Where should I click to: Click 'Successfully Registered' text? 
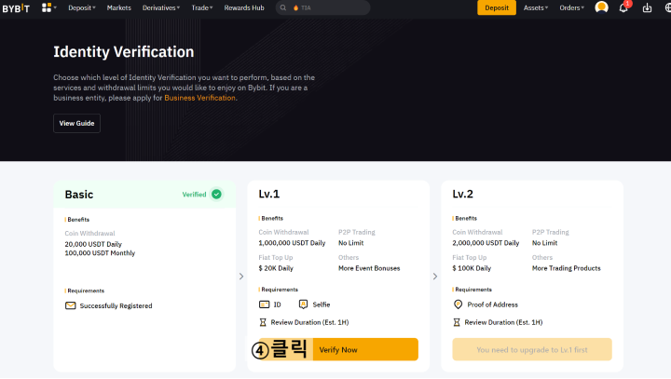(x=116, y=305)
